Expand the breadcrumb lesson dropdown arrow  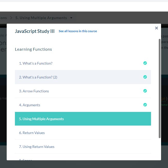[71, 18]
